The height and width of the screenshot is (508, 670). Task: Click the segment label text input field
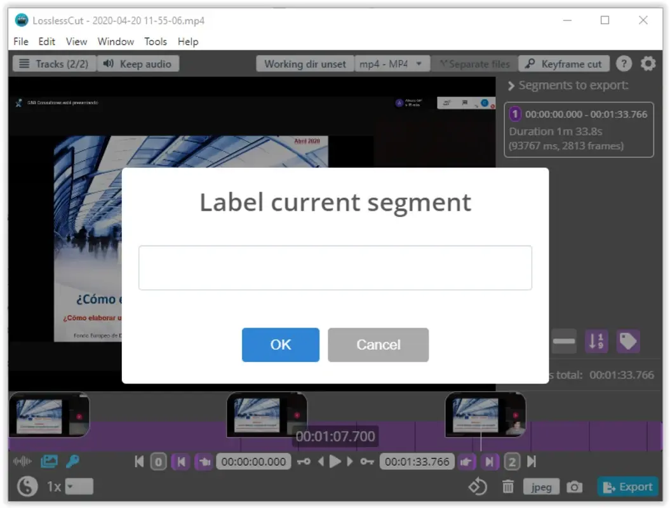335,267
